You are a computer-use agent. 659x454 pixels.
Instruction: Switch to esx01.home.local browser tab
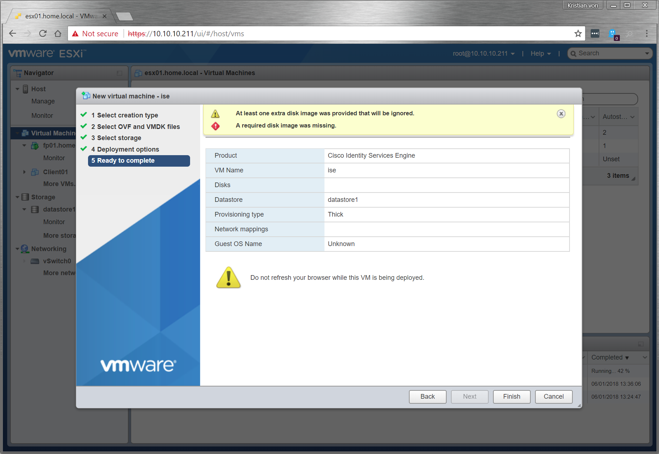(60, 16)
